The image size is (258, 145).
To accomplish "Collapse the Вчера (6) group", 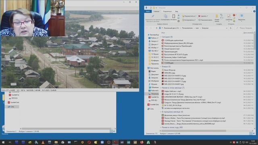I will [161, 67].
